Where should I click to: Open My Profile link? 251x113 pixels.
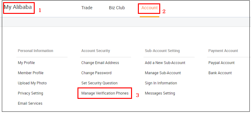click(26, 63)
